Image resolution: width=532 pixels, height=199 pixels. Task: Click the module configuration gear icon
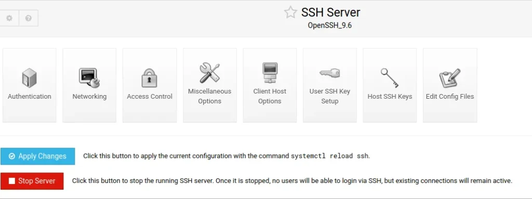[9, 18]
